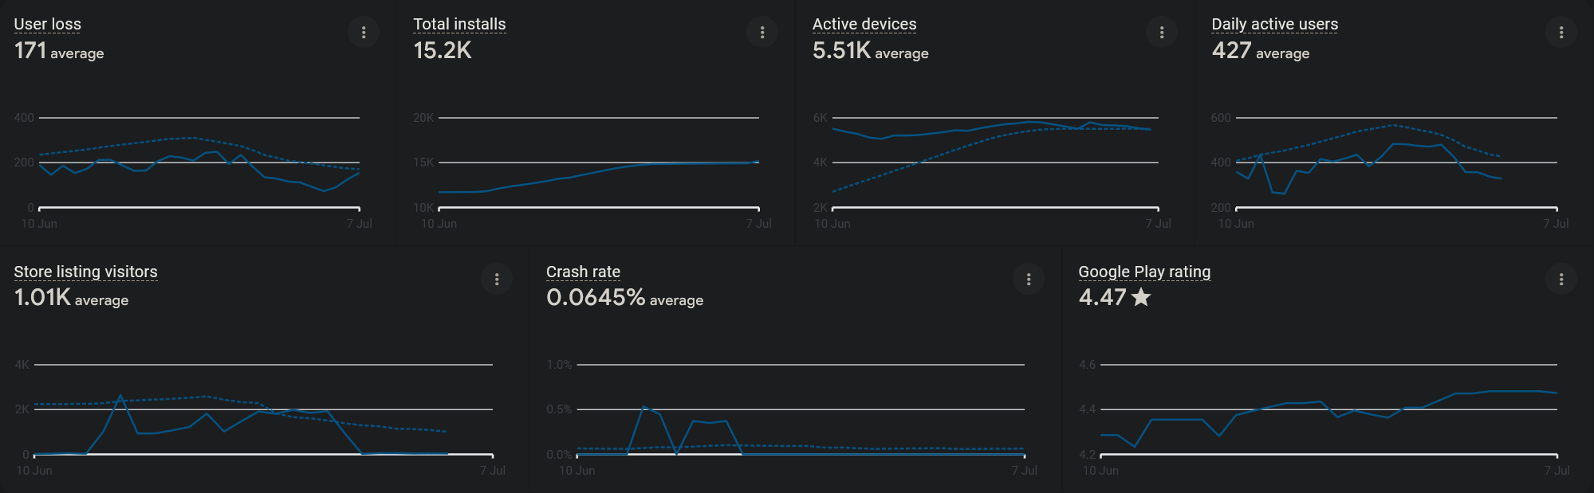Open the Active devices metric details
Image resolution: width=1594 pixels, height=493 pixels.
pyautogui.click(x=864, y=24)
